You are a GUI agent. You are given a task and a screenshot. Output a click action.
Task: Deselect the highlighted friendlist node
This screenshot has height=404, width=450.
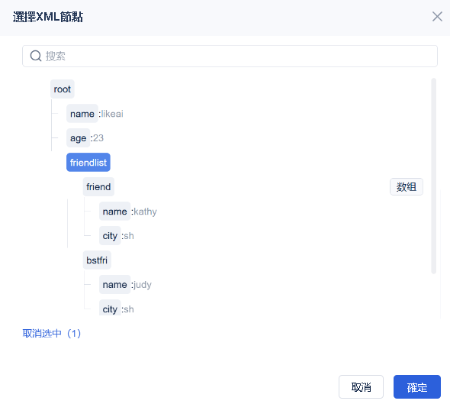pyautogui.click(x=88, y=163)
